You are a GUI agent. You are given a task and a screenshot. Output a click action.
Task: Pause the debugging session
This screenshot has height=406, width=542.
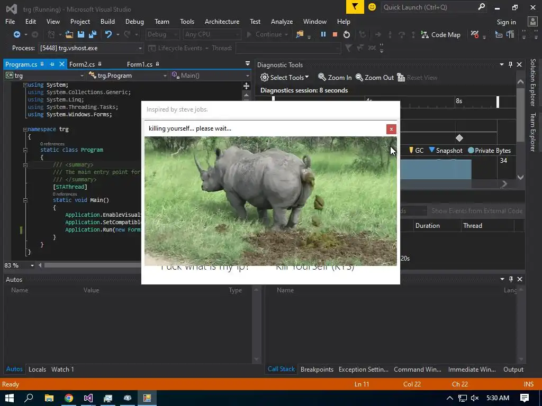323,34
